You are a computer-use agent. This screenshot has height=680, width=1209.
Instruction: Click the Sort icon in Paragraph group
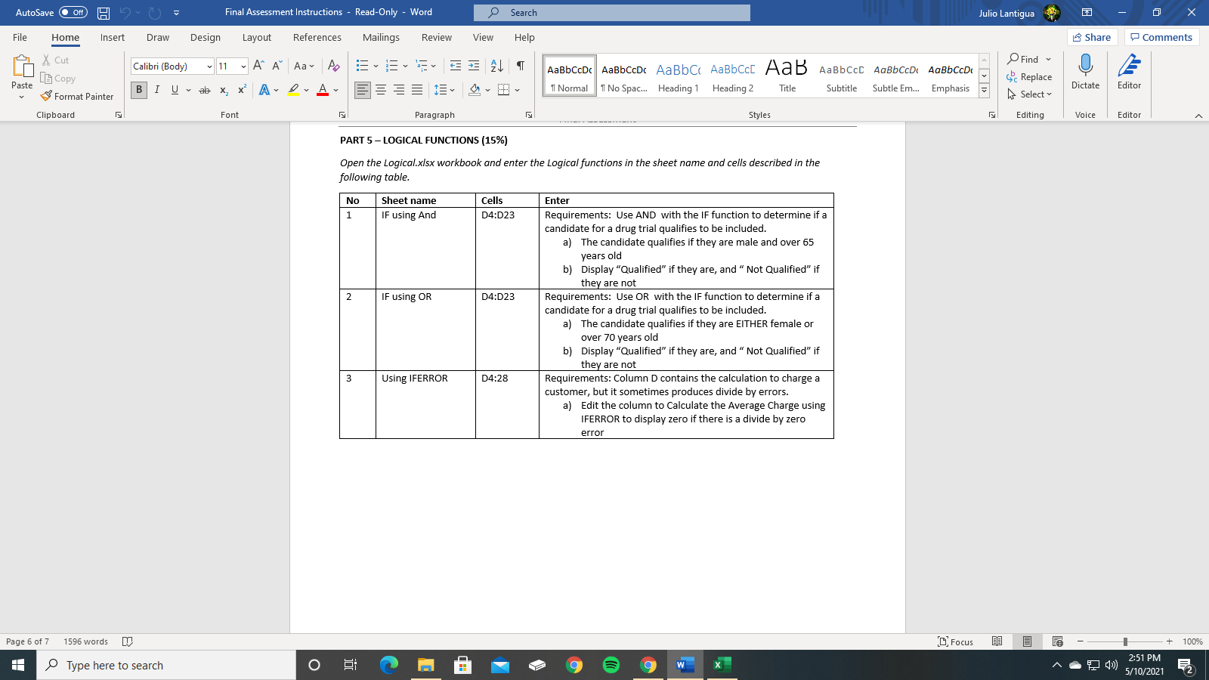click(495, 66)
